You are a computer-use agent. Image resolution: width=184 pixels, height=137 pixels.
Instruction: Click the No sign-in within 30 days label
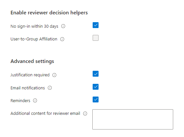click(34, 26)
